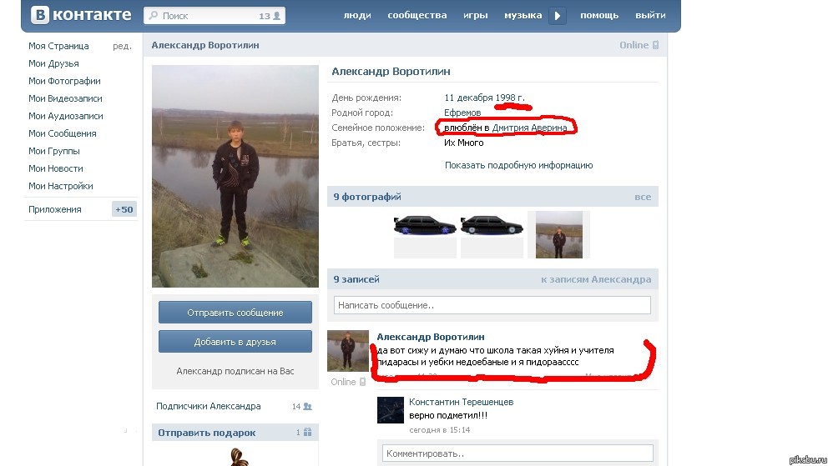Click the gift icon in Отправить подарок

pos(307,433)
